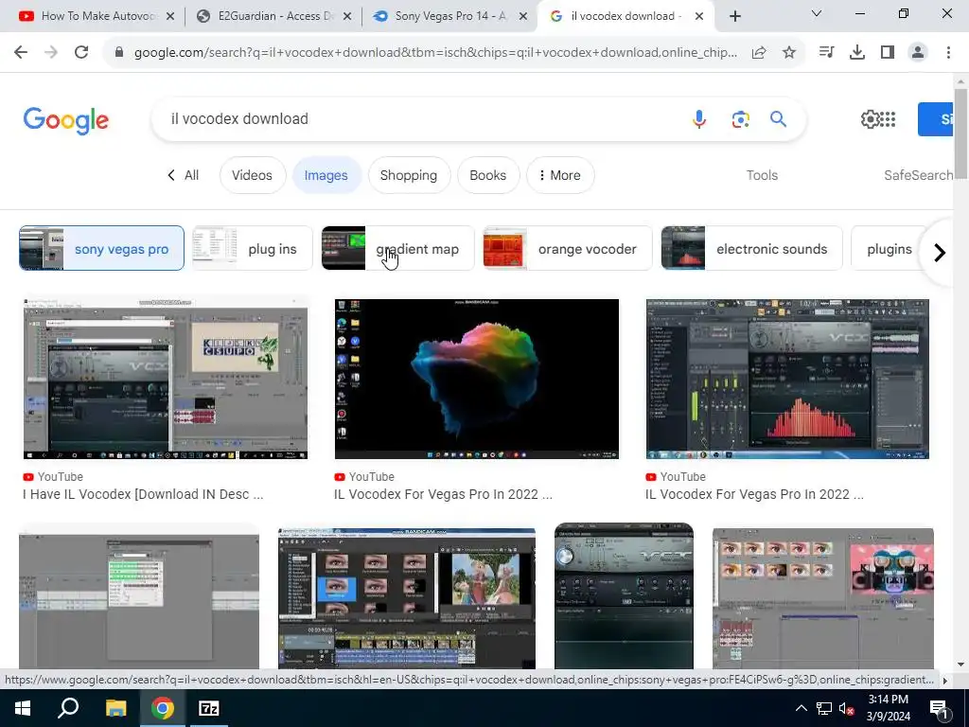Apply the gradient map chip
The image size is (969, 727).
click(x=398, y=249)
